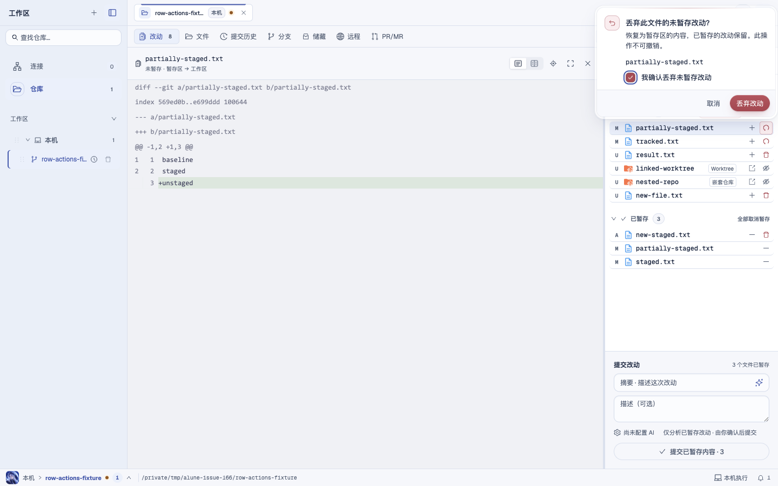Click 全部取消暂存 link

(x=753, y=219)
